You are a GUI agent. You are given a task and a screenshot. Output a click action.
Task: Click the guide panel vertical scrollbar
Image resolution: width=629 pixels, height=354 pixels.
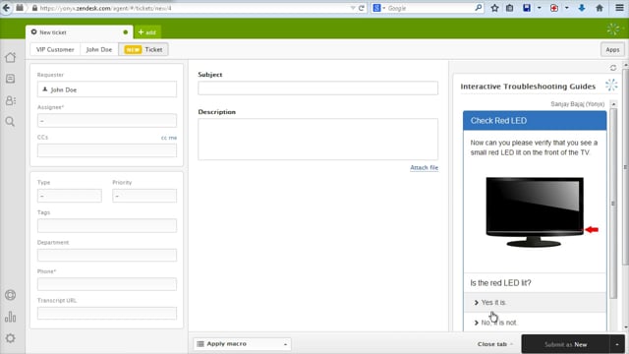coord(613,204)
